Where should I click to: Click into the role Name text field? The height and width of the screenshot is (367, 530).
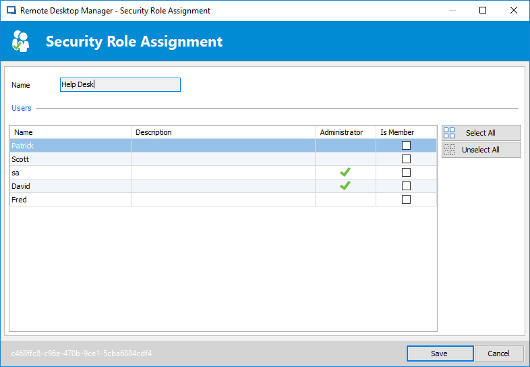[x=120, y=85]
